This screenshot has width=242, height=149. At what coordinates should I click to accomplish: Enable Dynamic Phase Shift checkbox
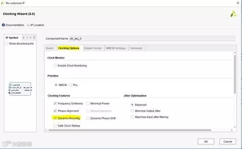click(x=88, y=118)
